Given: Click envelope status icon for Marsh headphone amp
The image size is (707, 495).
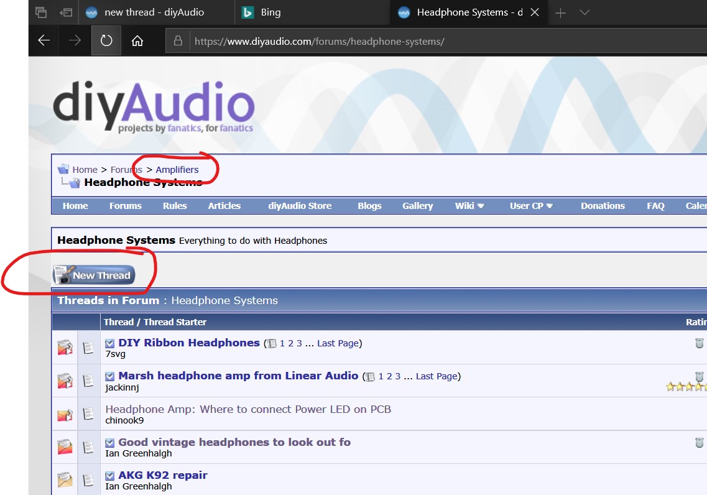Looking at the screenshot, I should coord(65,381).
